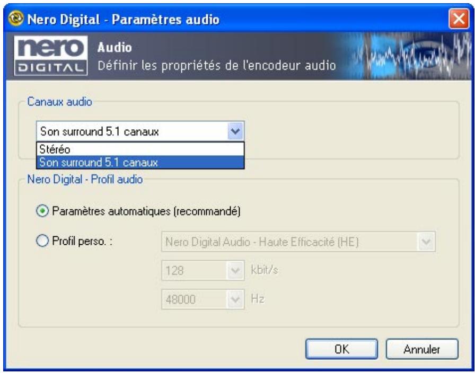Image resolution: width=475 pixels, height=373 pixels.
Task: Click the kbit/s unit label
Action: (264, 270)
